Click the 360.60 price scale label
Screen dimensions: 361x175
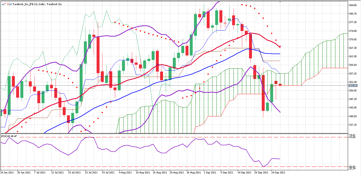click(x=353, y=65)
